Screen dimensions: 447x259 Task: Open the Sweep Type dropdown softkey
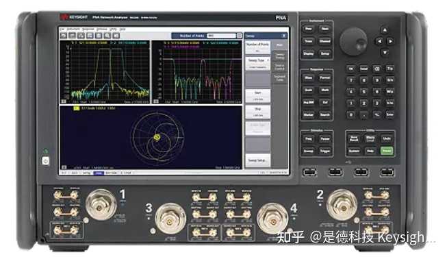pyautogui.click(x=257, y=64)
